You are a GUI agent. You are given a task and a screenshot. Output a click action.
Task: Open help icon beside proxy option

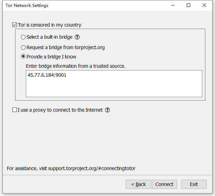pyautogui.click(x=107, y=110)
